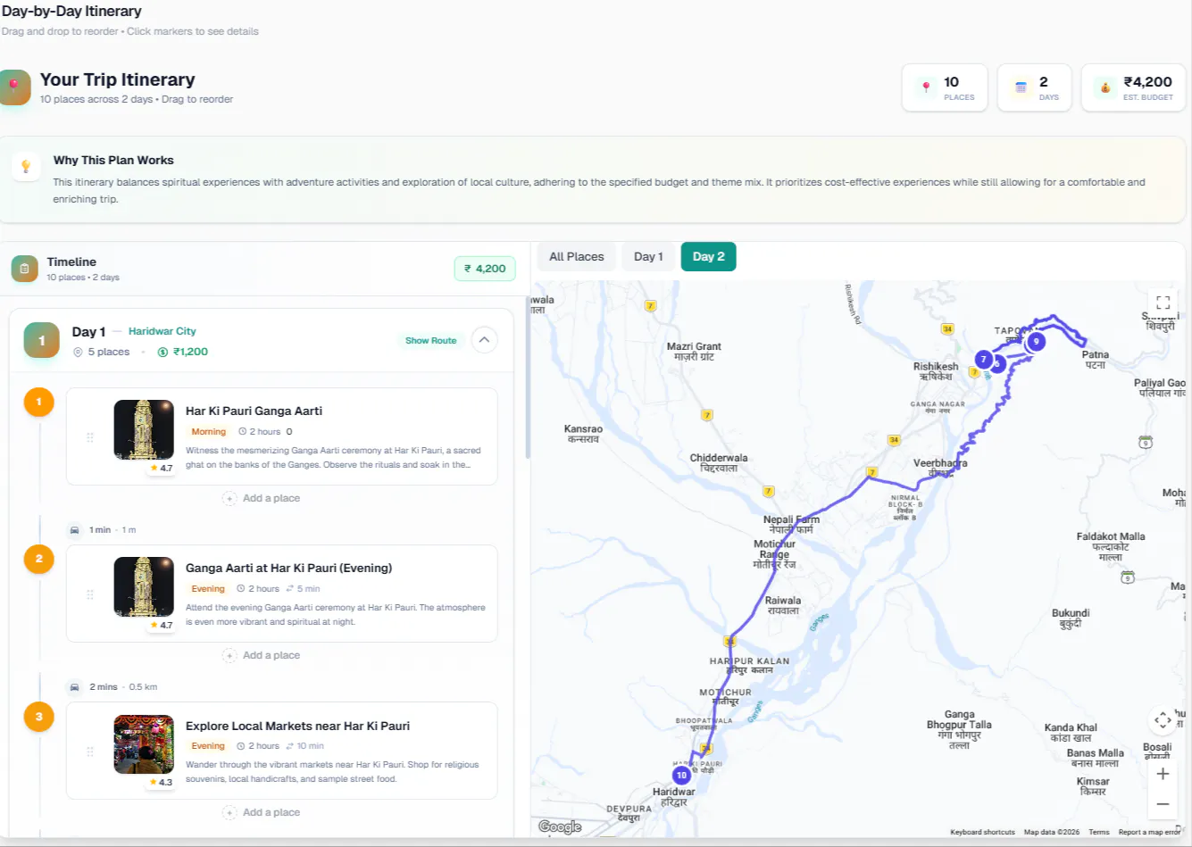1192x847 pixels.
Task: Click map marker number 9
Action: coord(1036,341)
